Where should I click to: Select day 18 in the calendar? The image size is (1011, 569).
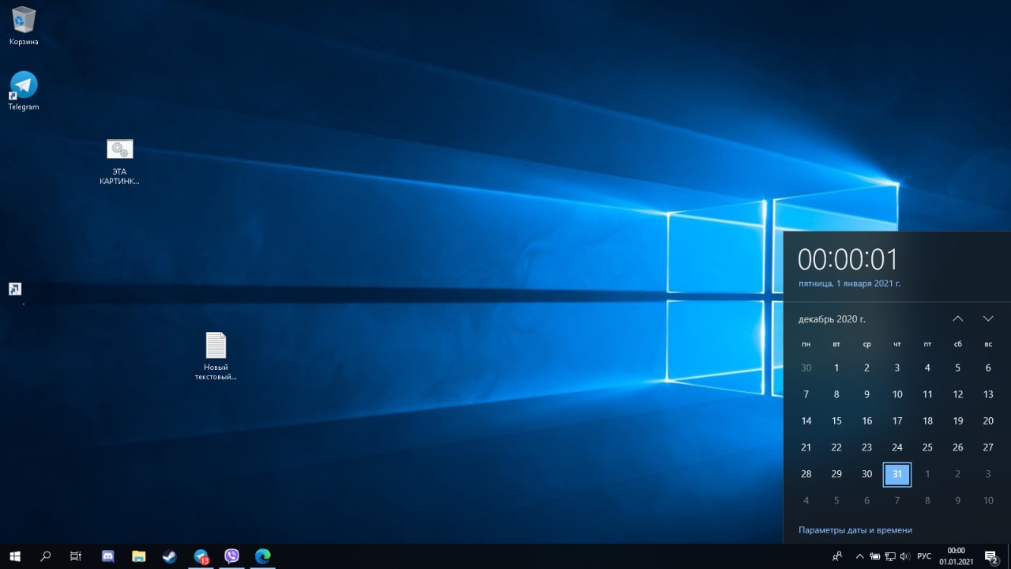pos(927,421)
